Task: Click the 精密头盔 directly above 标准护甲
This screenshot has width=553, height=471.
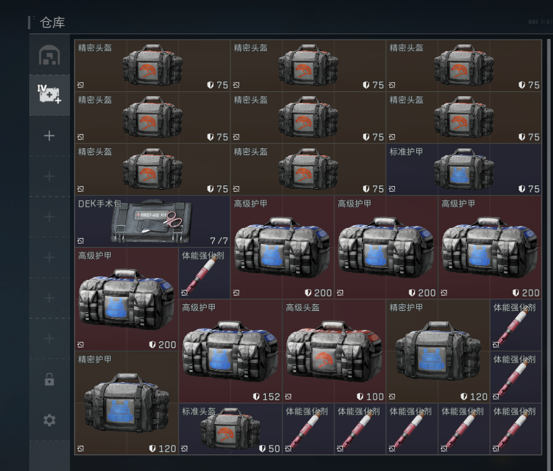Action: tap(464, 117)
